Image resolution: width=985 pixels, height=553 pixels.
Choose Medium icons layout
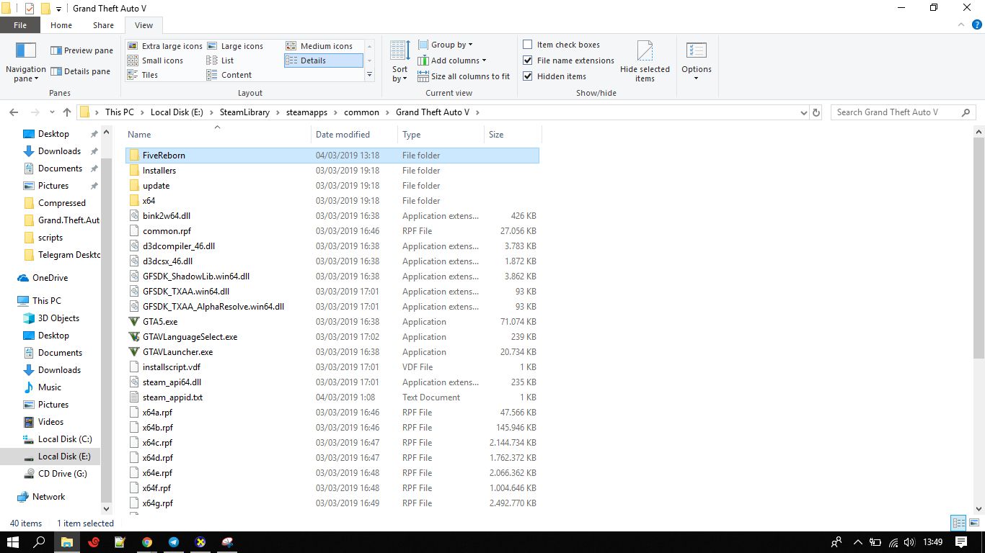coord(319,46)
